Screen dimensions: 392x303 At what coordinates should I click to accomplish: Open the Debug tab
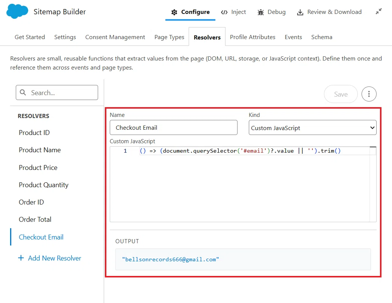[271, 12]
